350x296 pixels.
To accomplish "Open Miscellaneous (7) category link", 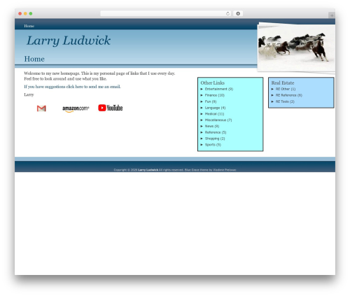I will [218, 120].
